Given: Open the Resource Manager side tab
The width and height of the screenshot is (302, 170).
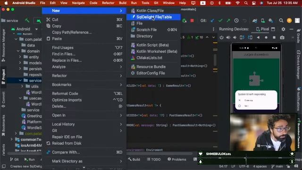Looking at the screenshot, I should coord(3,45).
